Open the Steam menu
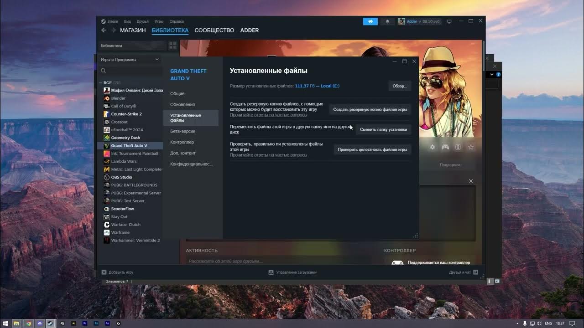 pos(110,21)
